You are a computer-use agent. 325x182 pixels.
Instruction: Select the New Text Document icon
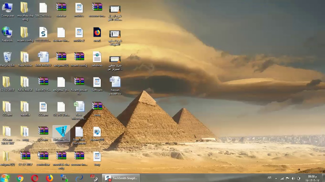pyautogui.click(x=79, y=135)
